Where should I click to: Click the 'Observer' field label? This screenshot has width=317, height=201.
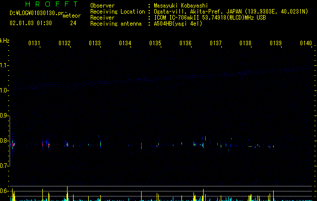tap(102, 6)
